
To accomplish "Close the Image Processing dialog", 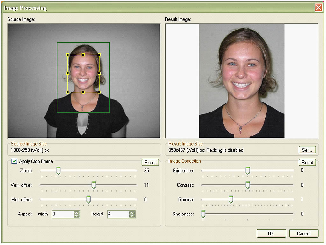I will pos(318,8).
